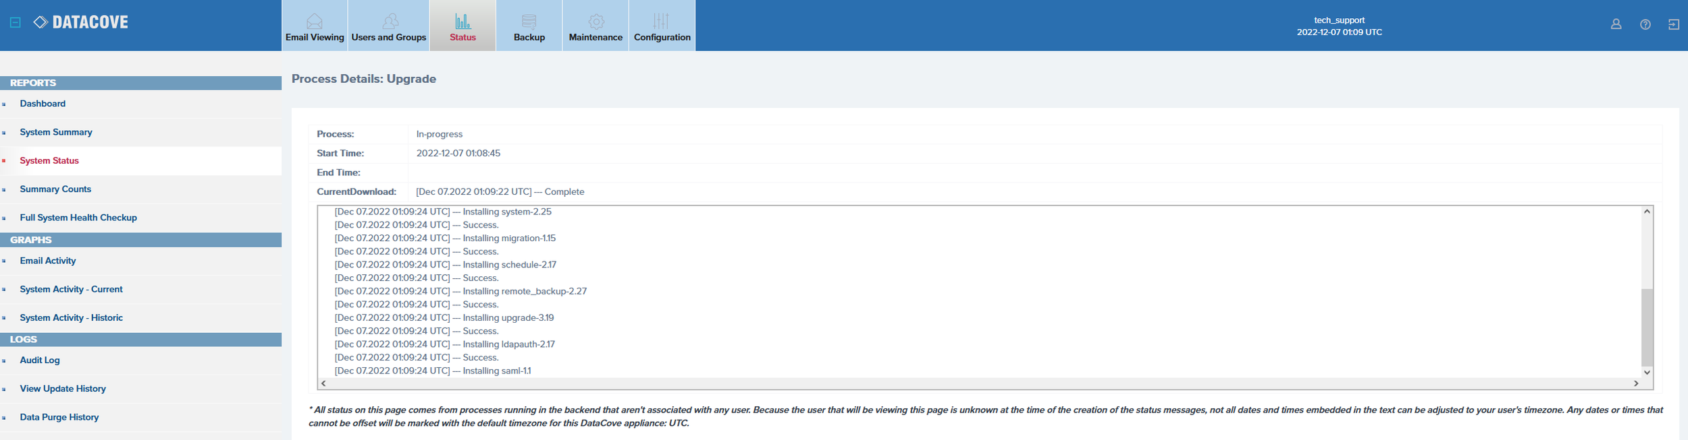Click the REPORTS section header
This screenshot has height=440, width=1688.
click(x=140, y=83)
